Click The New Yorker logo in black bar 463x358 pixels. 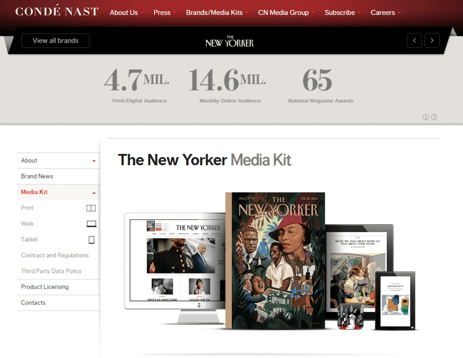[229, 41]
